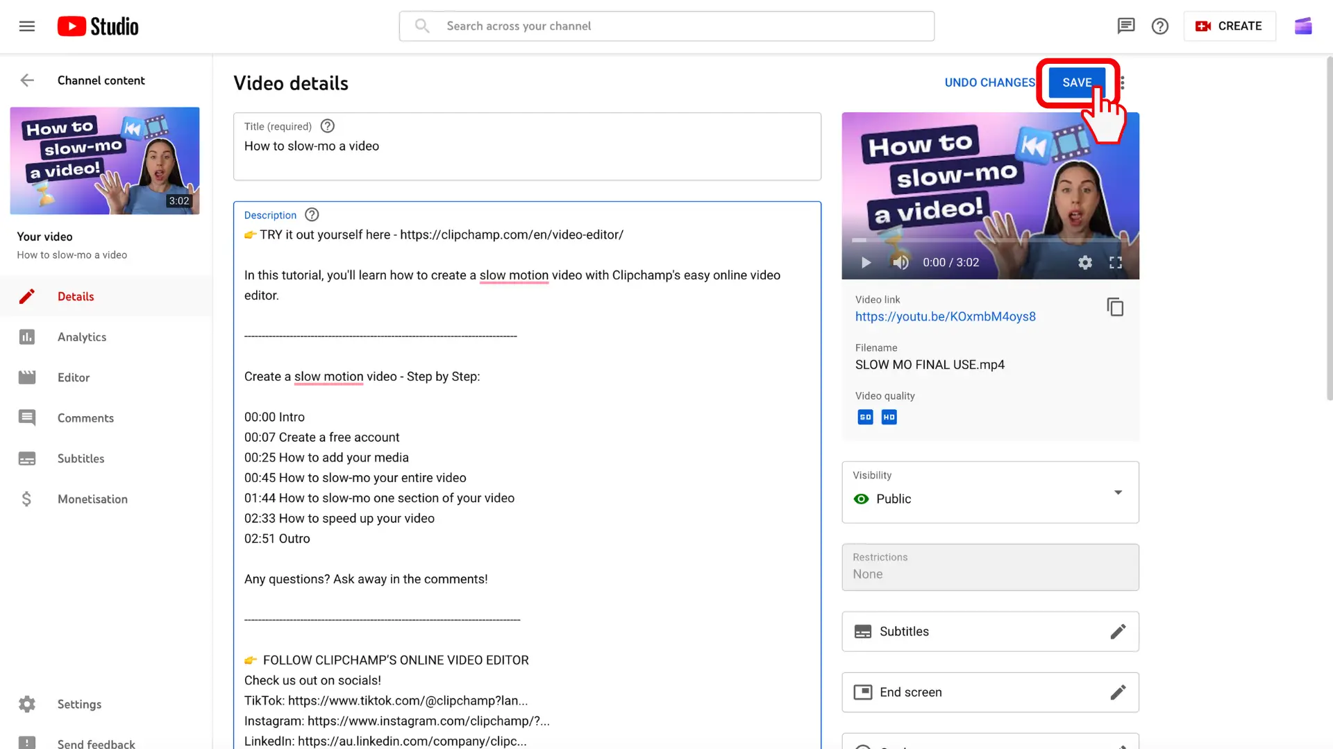Select the Editor panel icon

(x=28, y=377)
